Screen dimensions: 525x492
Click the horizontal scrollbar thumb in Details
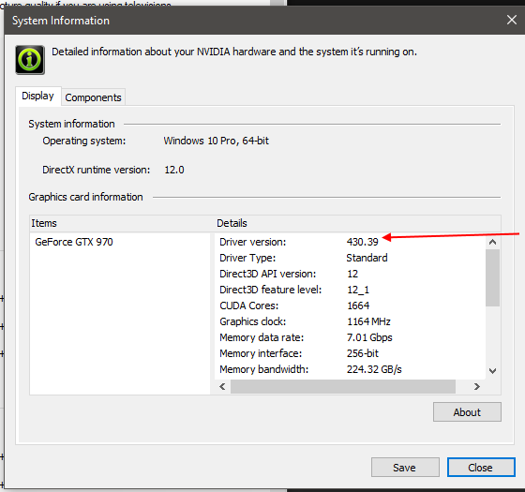(343, 387)
